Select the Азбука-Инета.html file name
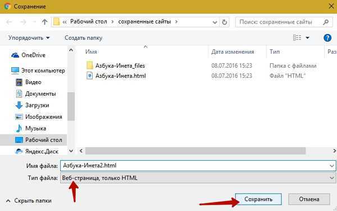The height and width of the screenshot is (211, 337). click(121, 76)
